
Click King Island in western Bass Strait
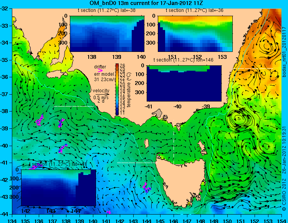[x=147, y=143]
